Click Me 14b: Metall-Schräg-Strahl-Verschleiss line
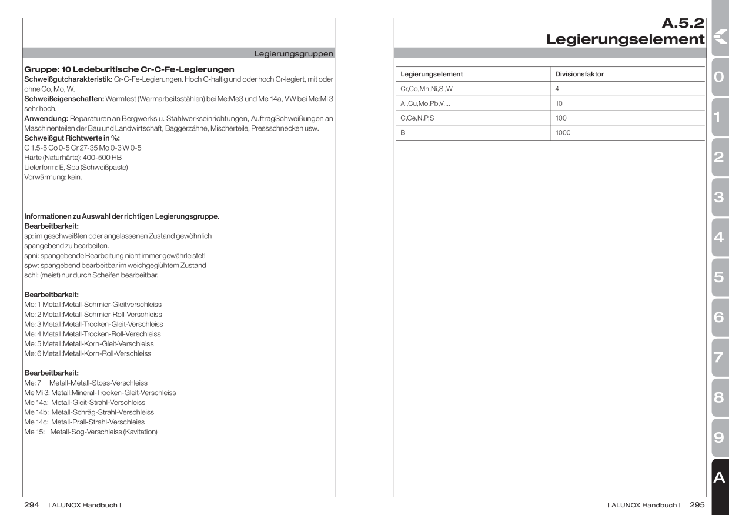This screenshot has height=515, width=729. (89, 412)
